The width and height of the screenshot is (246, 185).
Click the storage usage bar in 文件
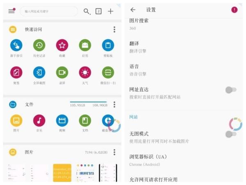click(x=88, y=103)
